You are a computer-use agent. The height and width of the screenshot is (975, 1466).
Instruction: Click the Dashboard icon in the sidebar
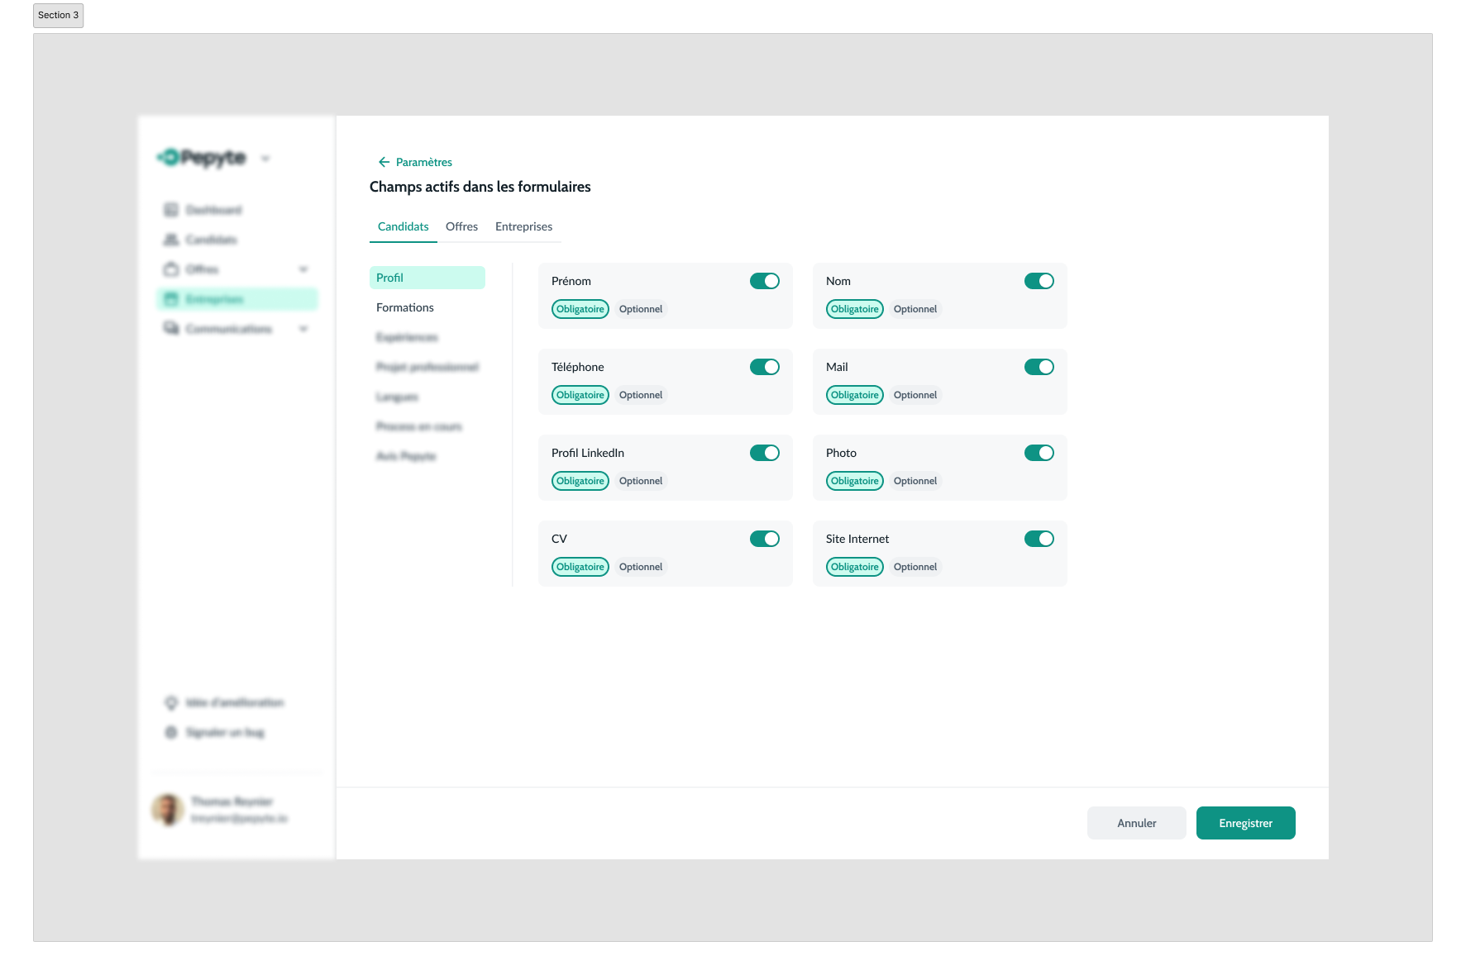171,210
